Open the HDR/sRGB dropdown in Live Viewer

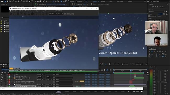pyautogui.click(x=53, y=14)
